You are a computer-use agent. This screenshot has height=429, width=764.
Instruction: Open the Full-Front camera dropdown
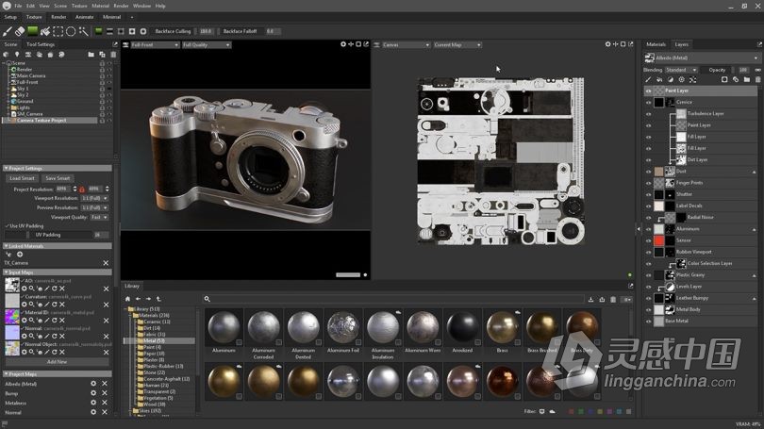[x=155, y=45]
